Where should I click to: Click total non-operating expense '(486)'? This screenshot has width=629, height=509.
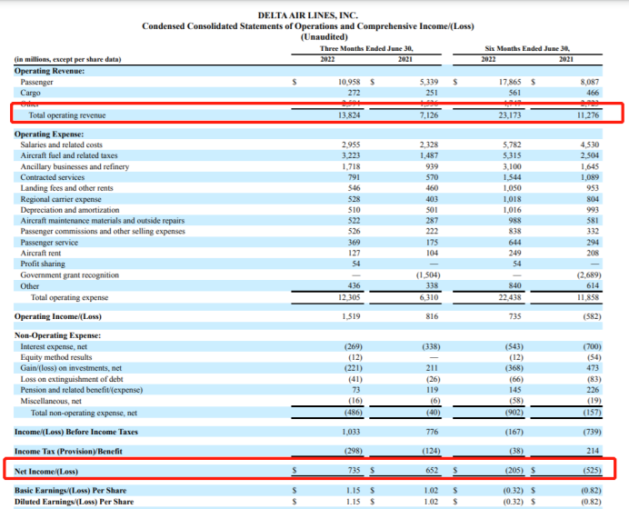[x=354, y=413]
